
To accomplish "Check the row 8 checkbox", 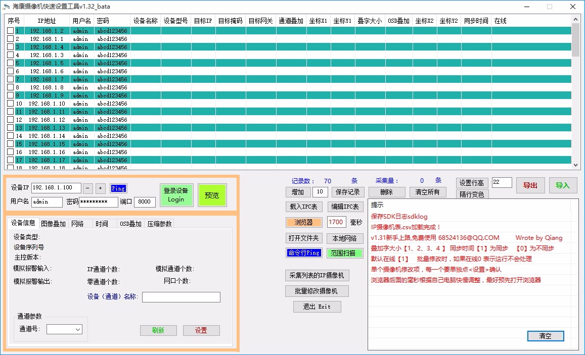I will click(11, 87).
